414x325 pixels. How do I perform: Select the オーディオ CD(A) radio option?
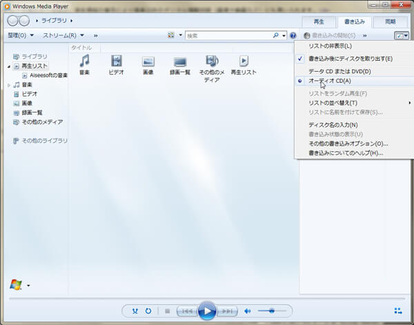pyautogui.click(x=354, y=81)
